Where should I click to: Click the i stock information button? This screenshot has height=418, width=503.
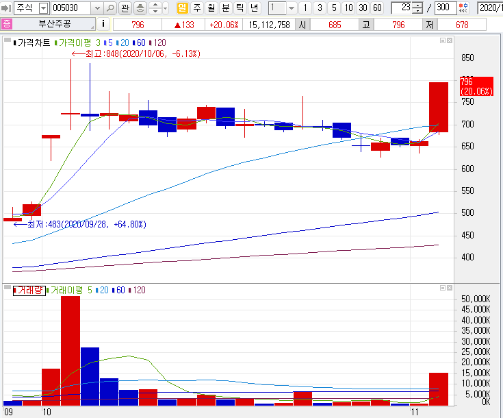(103, 24)
